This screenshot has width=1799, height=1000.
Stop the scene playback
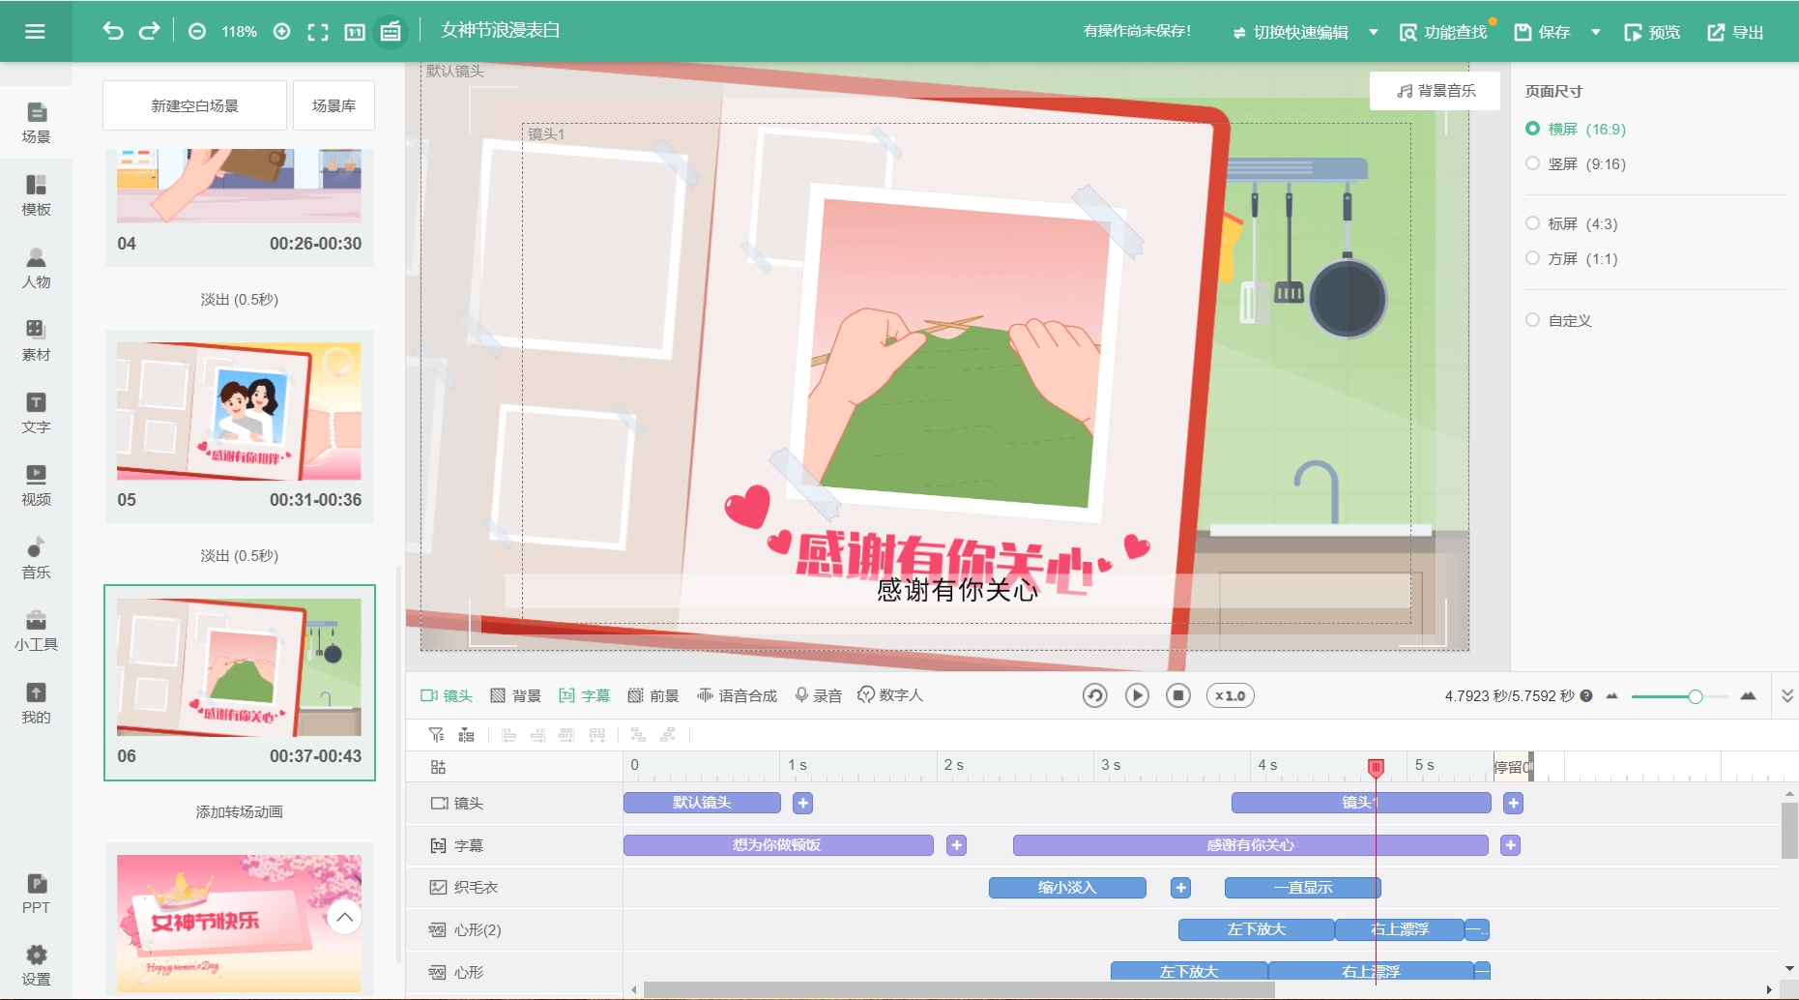pyautogui.click(x=1178, y=695)
